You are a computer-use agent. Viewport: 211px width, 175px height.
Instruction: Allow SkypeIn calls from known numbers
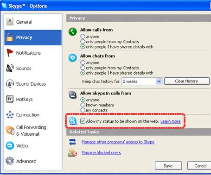83,105
